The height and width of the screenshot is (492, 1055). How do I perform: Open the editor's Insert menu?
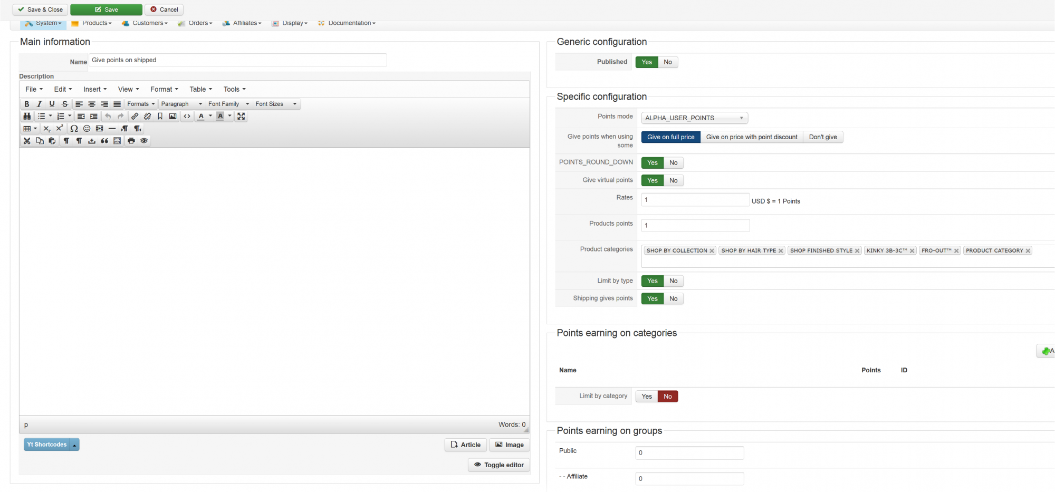click(x=95, y=89)
